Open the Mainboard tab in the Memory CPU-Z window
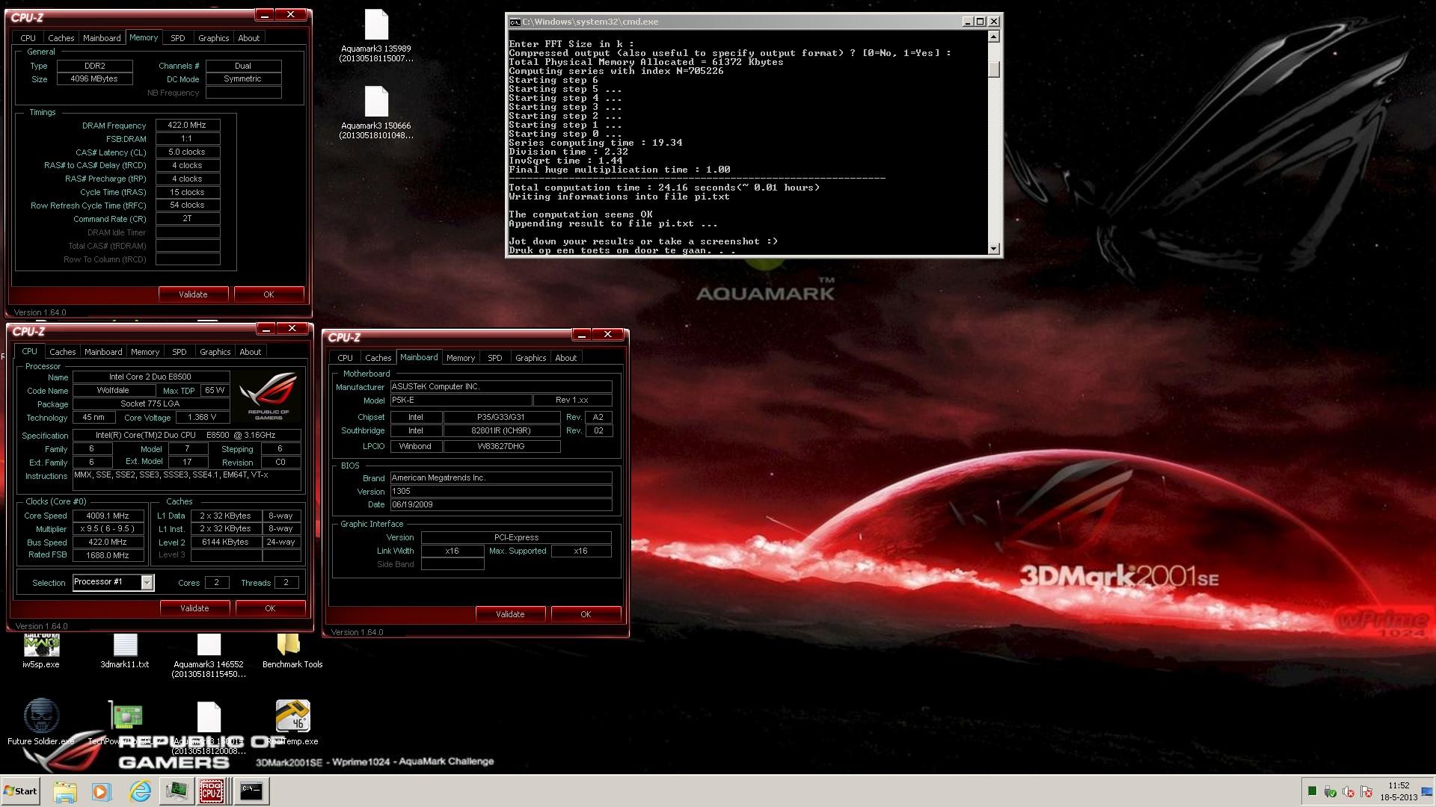This screenshot has width=1436, height=807. [102, 38]
